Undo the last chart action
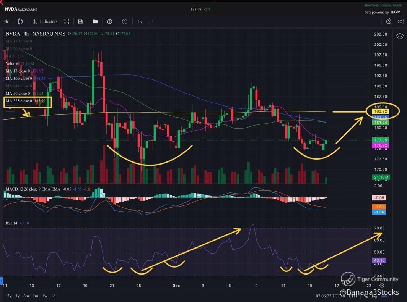This screenshot has width=407, height=302. (139, 21)
